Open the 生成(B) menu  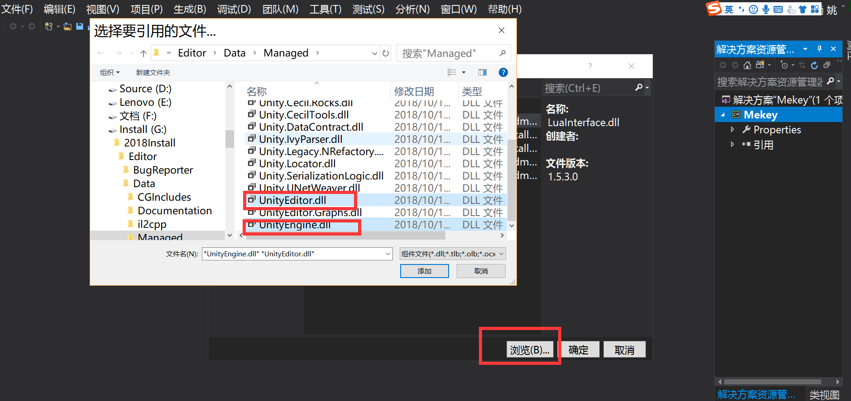(190, 9)
